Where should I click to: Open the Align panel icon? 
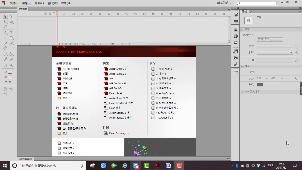click(x=236, y=30)
